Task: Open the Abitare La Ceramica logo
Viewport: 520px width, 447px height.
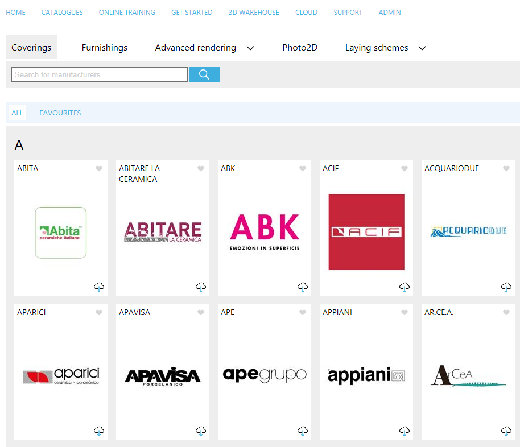Action: pyautogui.click(x=163, y=232)
